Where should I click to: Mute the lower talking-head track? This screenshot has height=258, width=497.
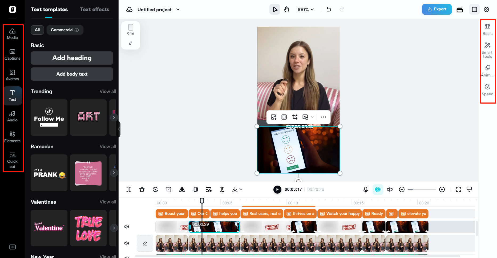click(x=126, y=243)
